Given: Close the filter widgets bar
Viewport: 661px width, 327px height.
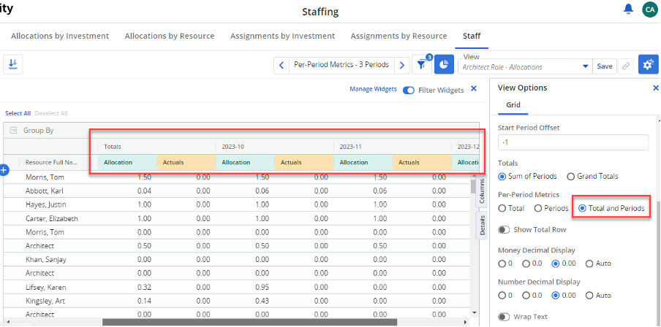Looking at the screenshot, I should [473, 89].
